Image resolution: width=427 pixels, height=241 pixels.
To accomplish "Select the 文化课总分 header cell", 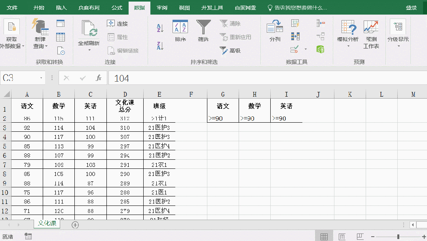I will [x=125, y=106].
